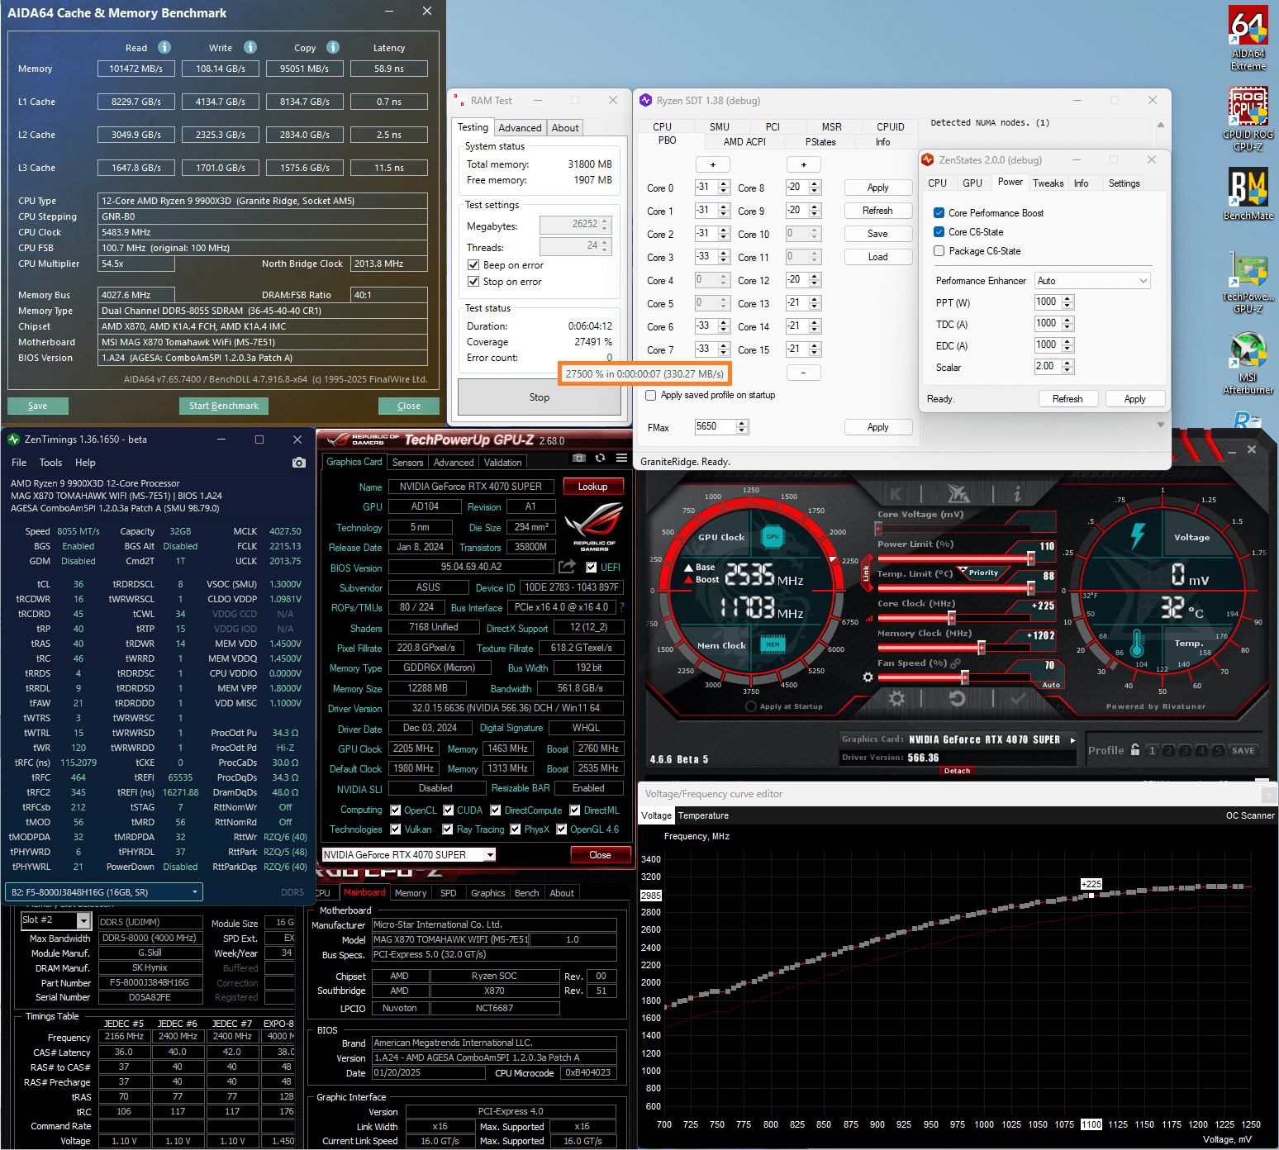
Task: Click the BIOS share/export arrow icon in GPU-Z
Action: [x=567, y=567]
